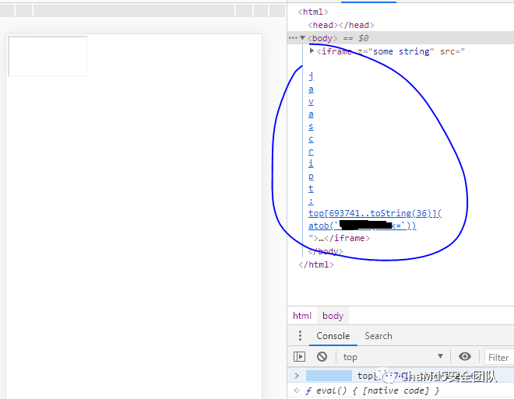Click the 'p' letter link in src
The height and width of the screenshot is (399, 514).
(x=311, y=176)
